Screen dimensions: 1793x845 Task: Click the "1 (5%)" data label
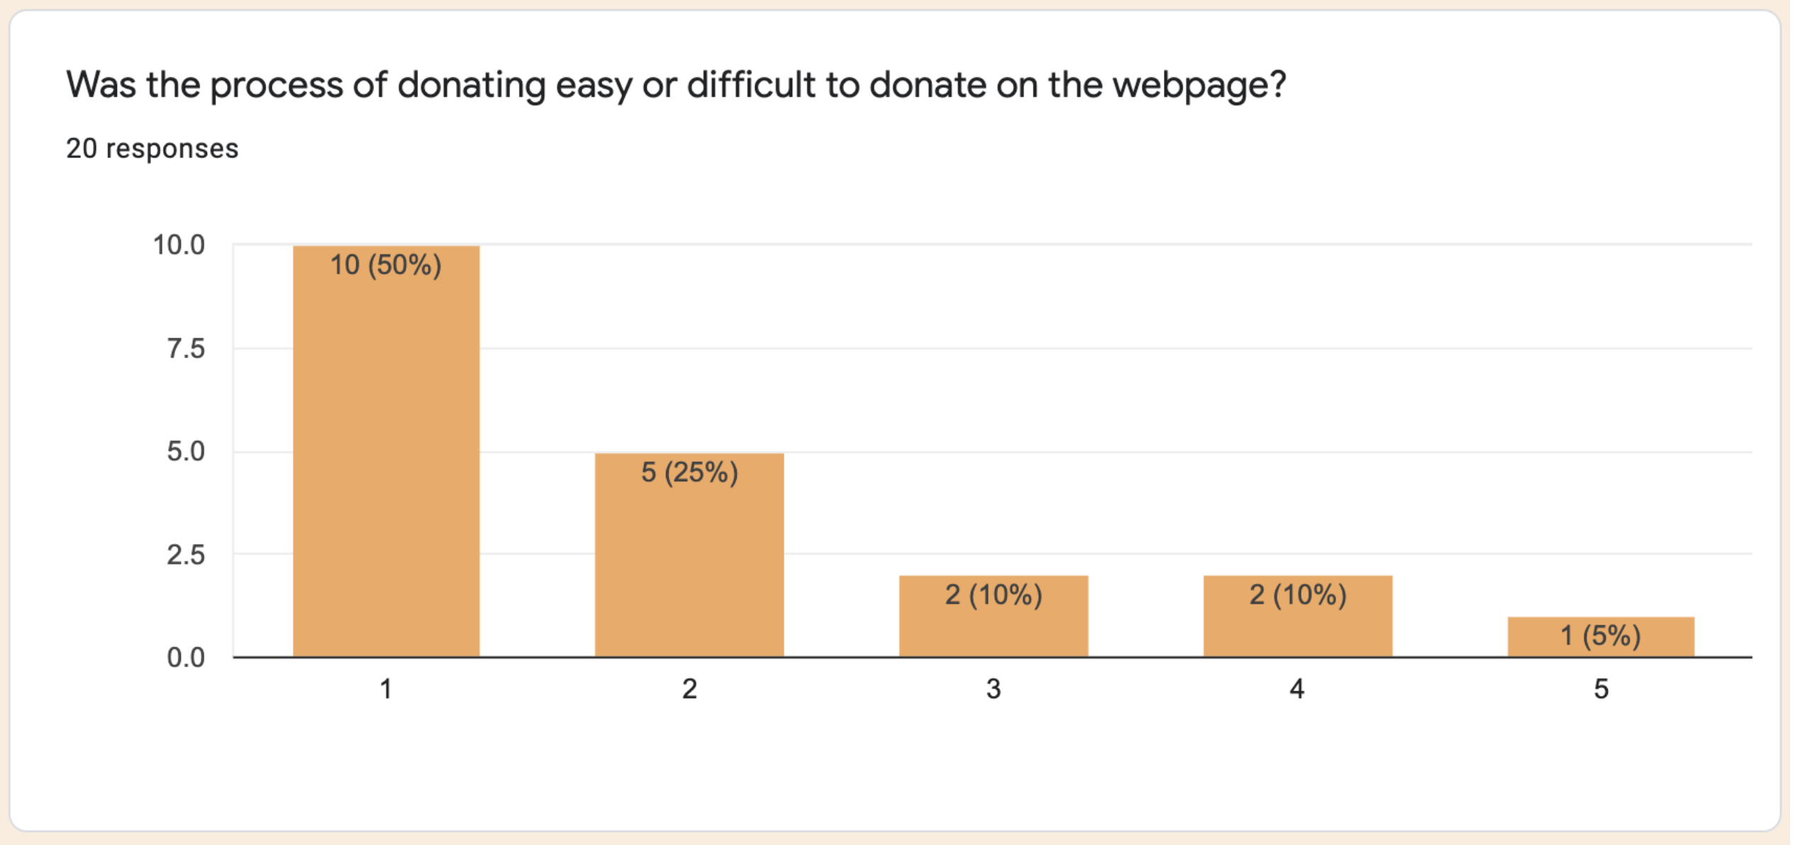pyautogui.click(x=1601, y=636)
